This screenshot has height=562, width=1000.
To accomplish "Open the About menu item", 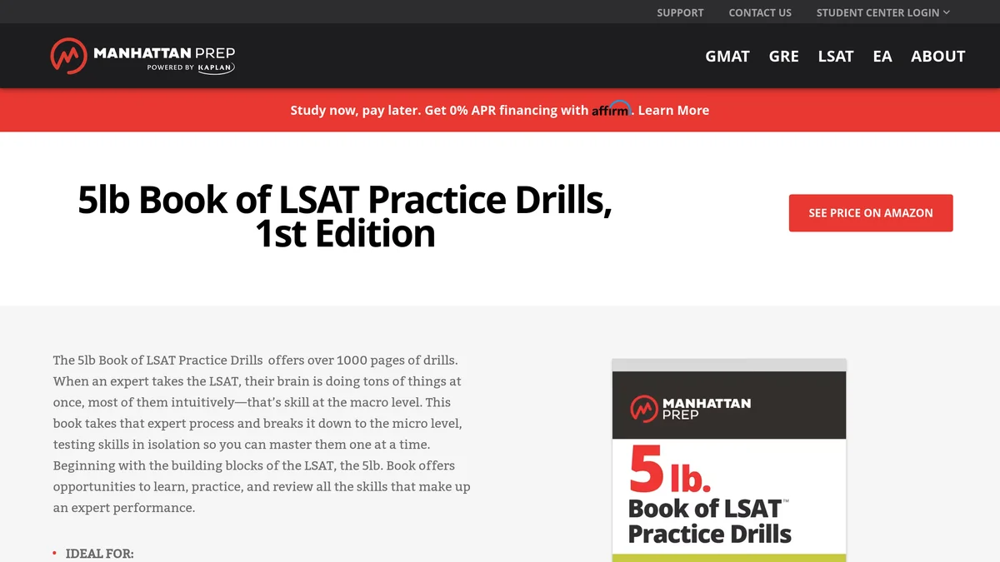I will point(938,56).
